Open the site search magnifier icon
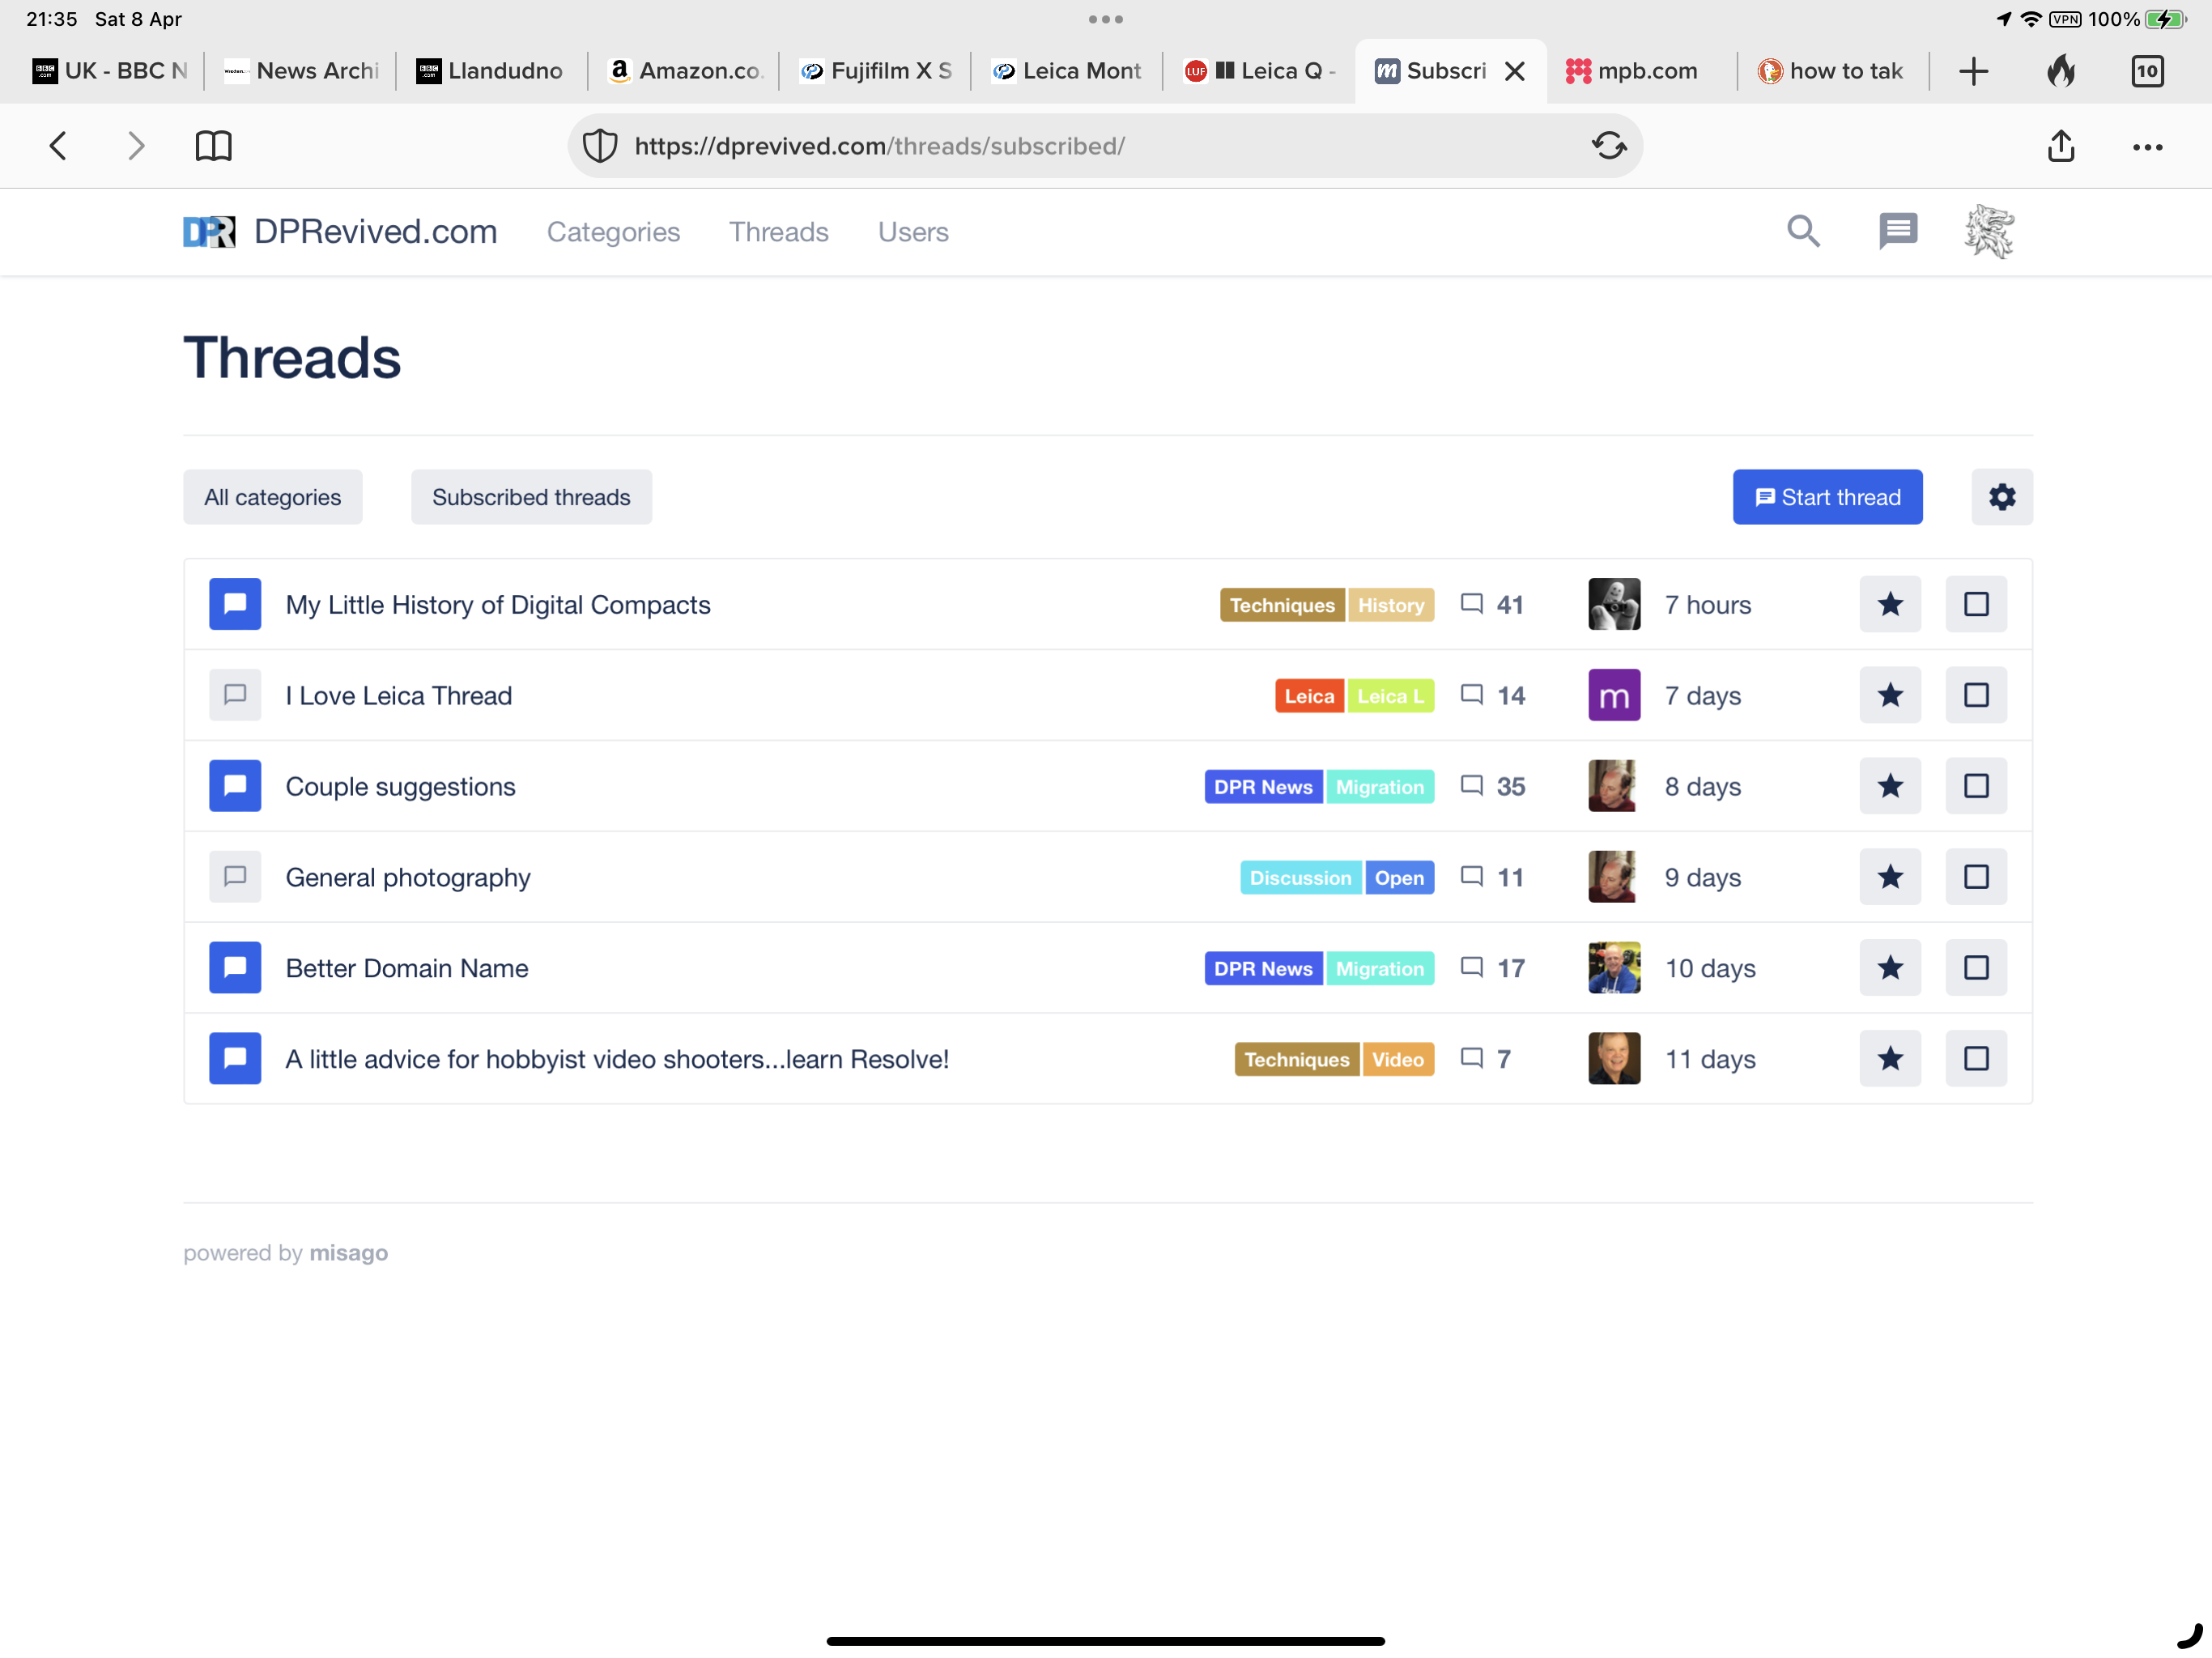Viewport: 2212px width, 1658px height. click(x=1803, y=231)
